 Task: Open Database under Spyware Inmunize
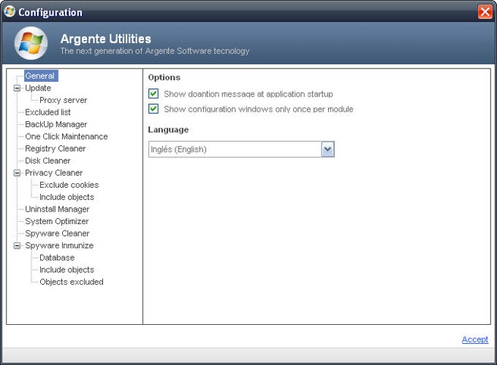click(57, 258)
